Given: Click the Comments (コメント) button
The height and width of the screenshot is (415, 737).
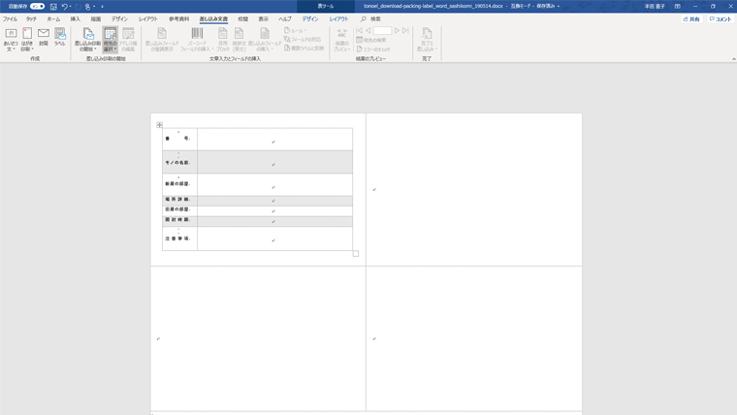Looking at the screenshot, I should 720,18.
